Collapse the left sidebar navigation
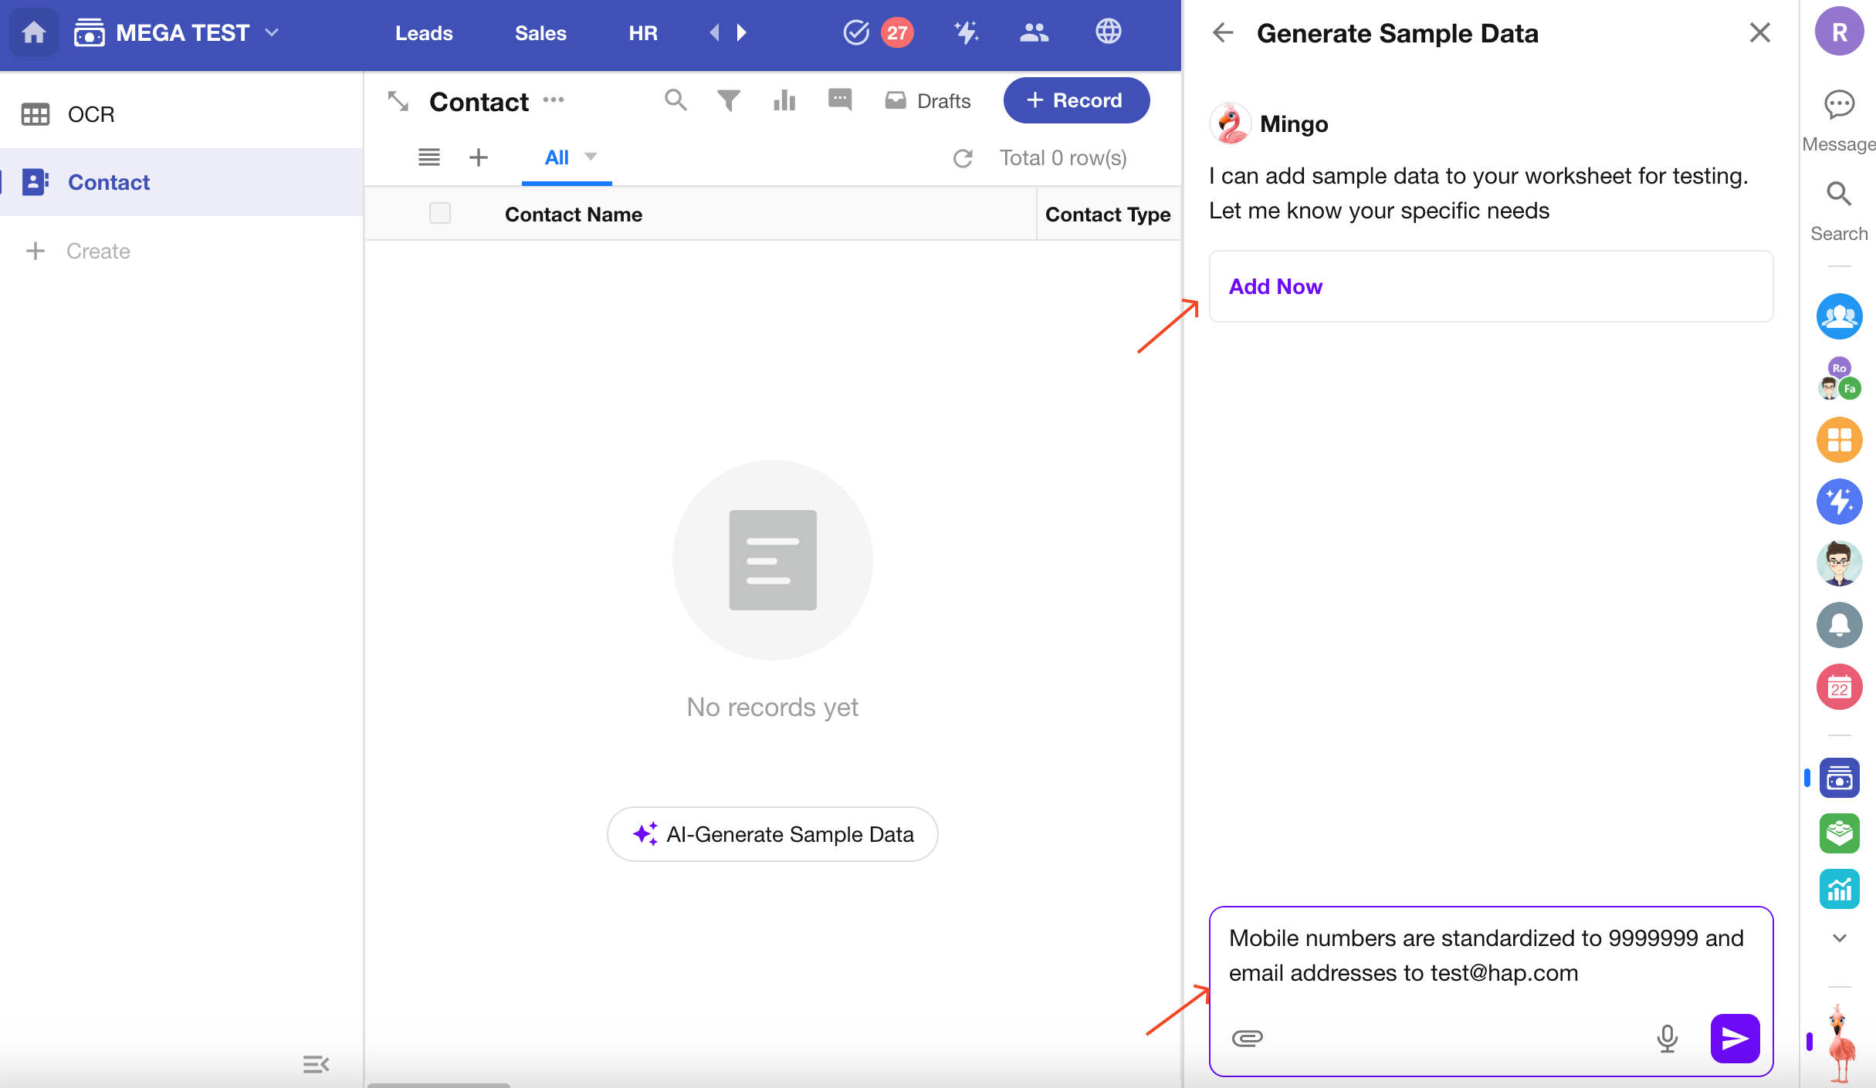The width and height of the screenshot is (1876, 1088). click(316, 1065)
